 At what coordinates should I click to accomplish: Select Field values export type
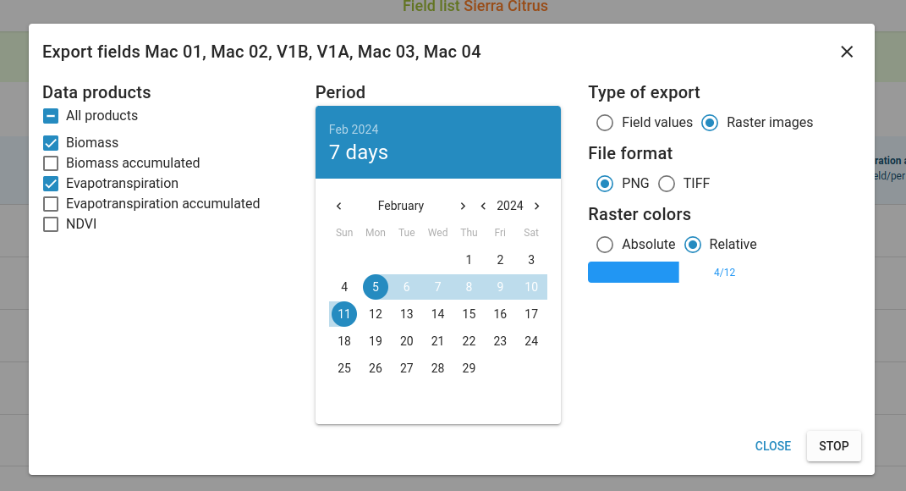605,123
